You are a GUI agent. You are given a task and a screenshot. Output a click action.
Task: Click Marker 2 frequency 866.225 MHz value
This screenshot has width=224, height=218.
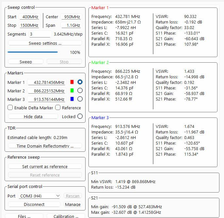pyautogui.click(x=128, y=71)
